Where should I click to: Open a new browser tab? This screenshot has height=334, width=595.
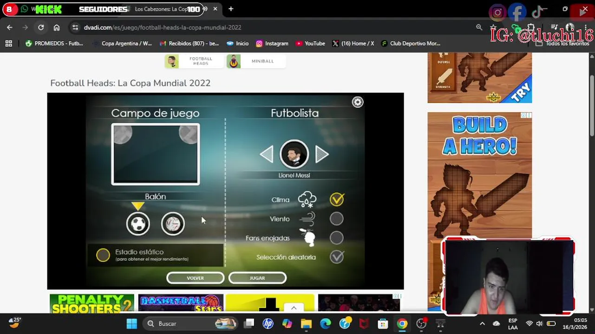pos(231,9)
